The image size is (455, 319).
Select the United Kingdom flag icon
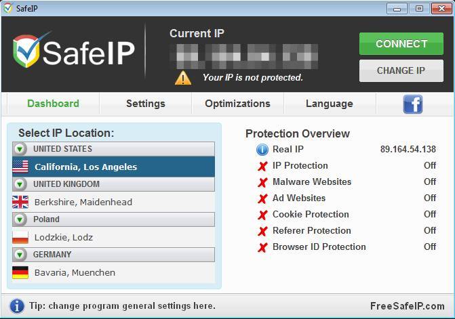pyautogui.click(x=20, y=202)
